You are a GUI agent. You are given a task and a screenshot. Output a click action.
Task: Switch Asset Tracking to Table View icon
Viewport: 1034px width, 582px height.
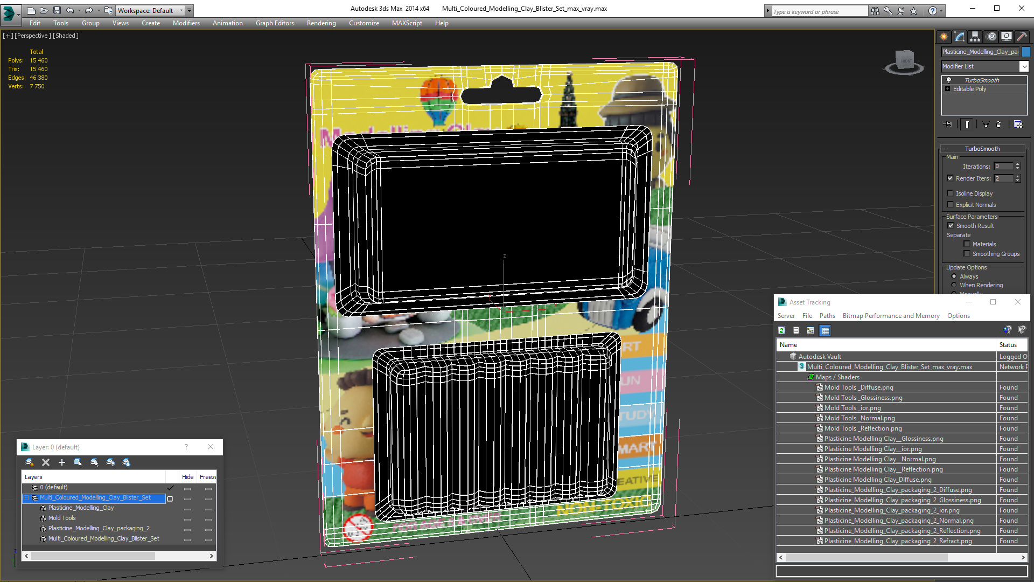[825, 330]
